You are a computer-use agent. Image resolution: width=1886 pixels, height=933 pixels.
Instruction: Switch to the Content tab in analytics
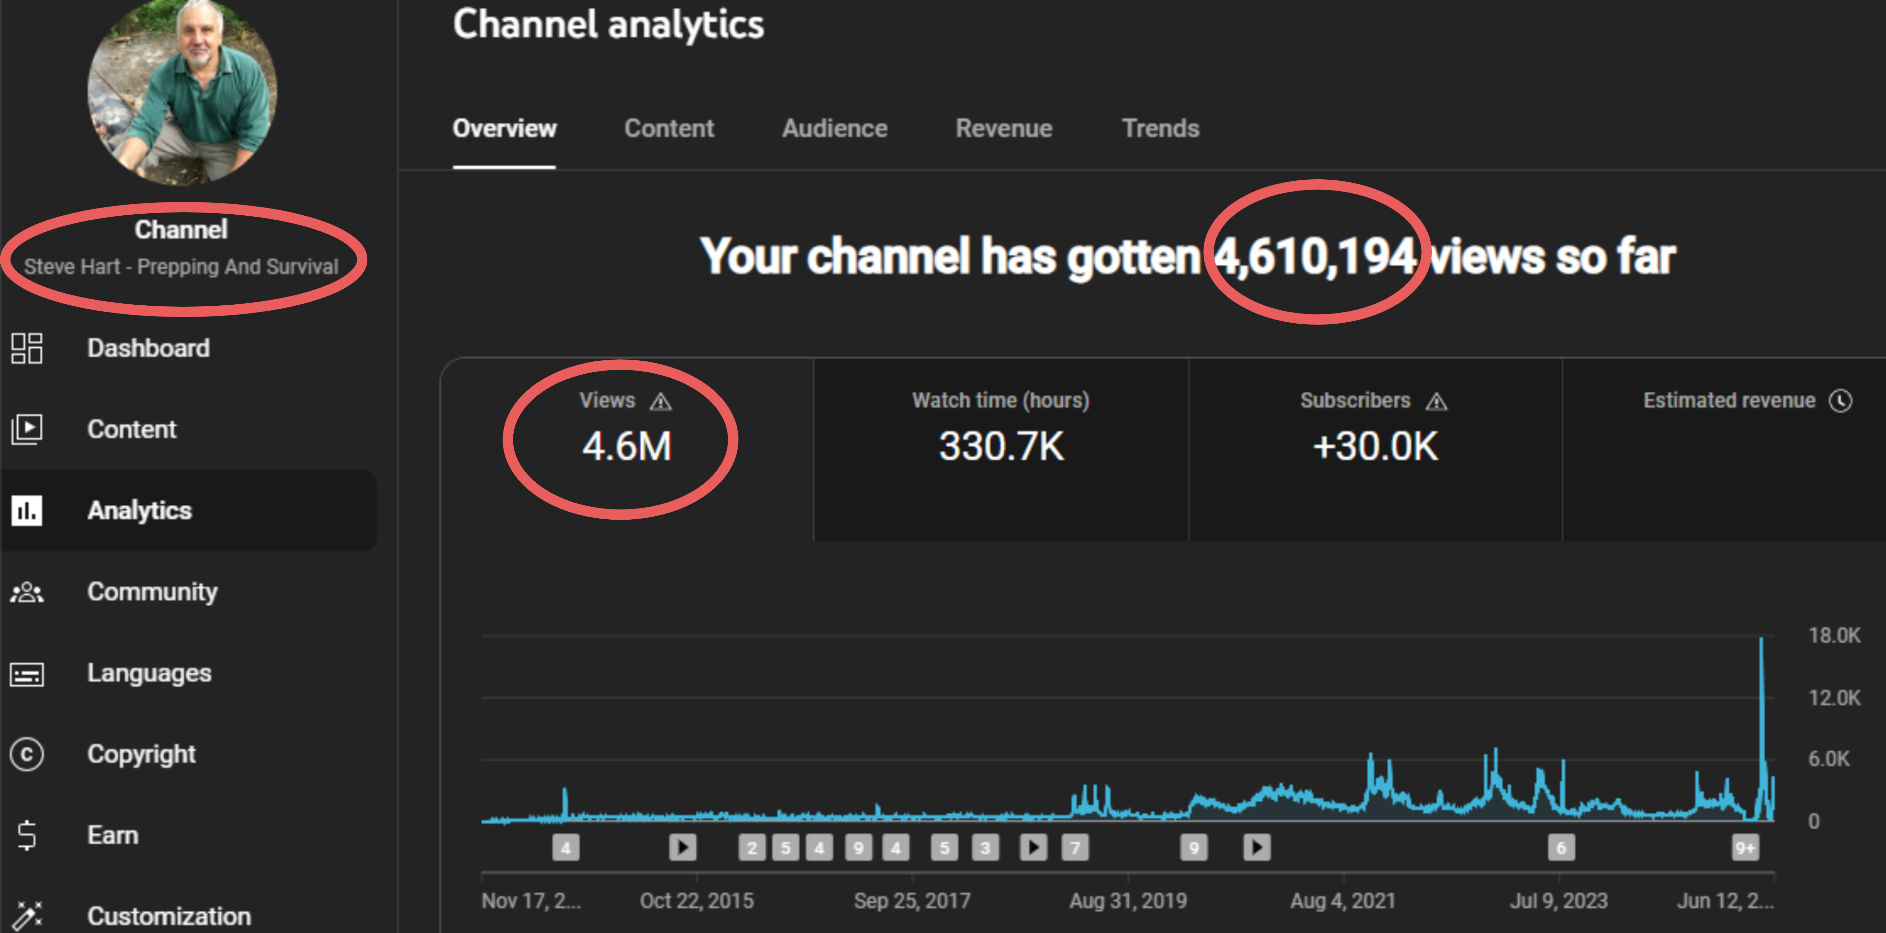(x=669, y=129)
